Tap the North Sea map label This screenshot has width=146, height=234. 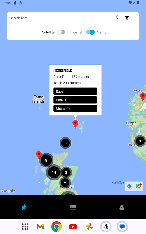(118, 182)
